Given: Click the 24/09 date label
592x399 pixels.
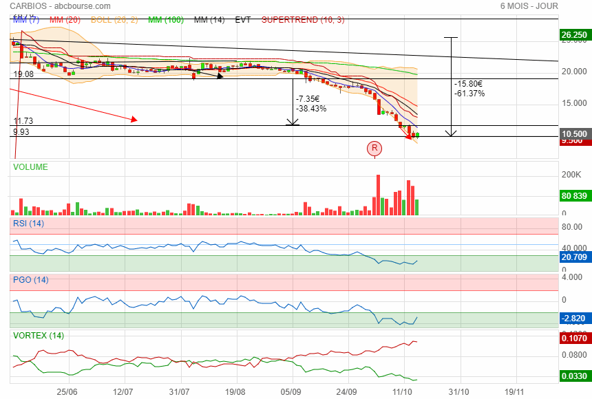Looking at the screenshot, I should coord(346,392).
